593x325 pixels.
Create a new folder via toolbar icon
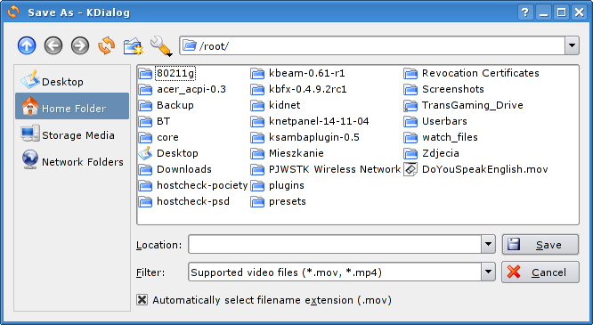[x=134, y=46]
